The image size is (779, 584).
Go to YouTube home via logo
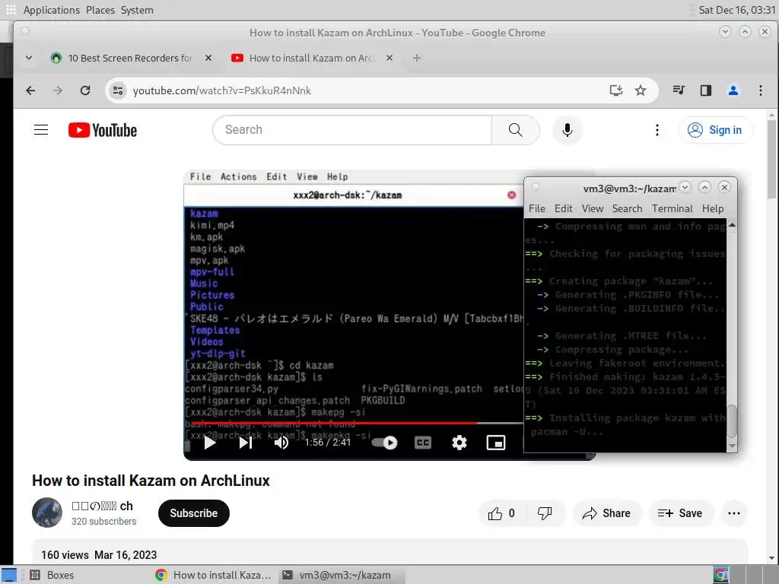pyautogui.click(x=103, y=130)
